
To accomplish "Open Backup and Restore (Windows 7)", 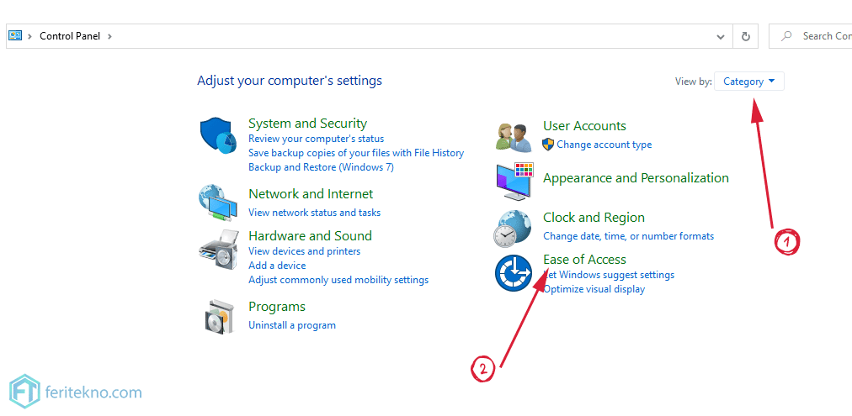I will coord(321,167).
